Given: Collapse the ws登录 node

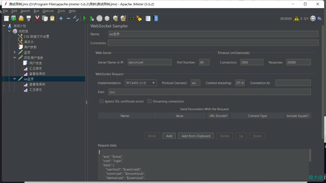Looking at the screenshot, I should (x=14, y=79).
